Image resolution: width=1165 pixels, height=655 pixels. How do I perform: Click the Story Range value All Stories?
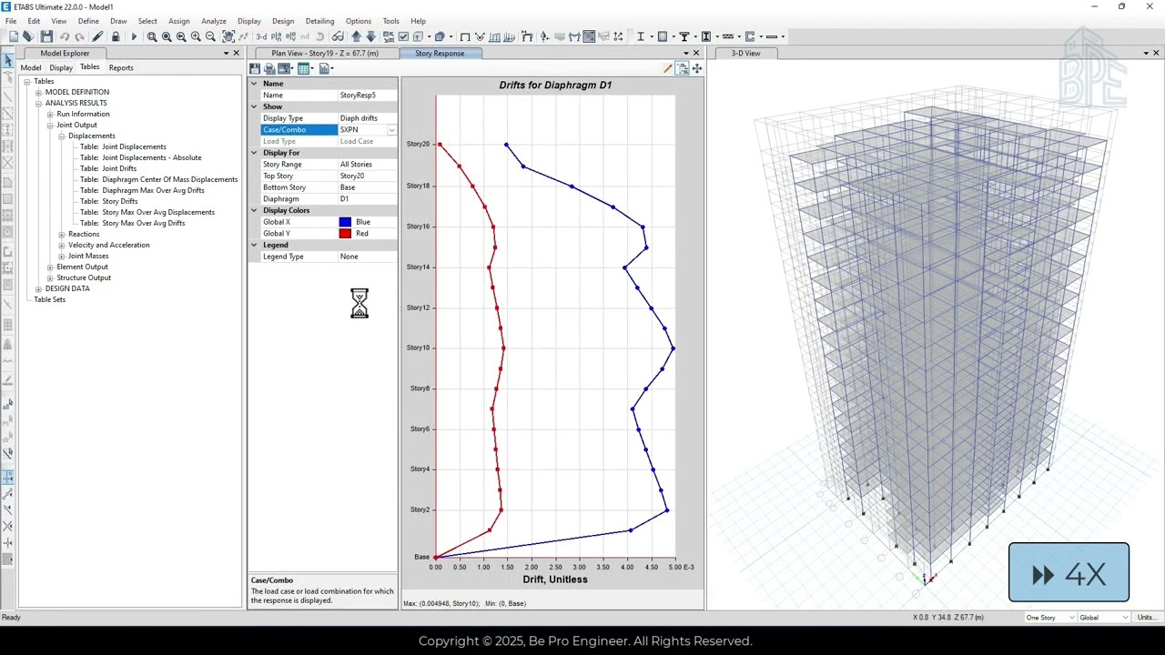pos(368,165)
